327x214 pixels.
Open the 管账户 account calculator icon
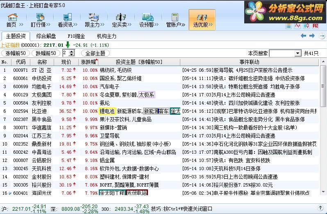pyautogui.click(x=175, y=17)
